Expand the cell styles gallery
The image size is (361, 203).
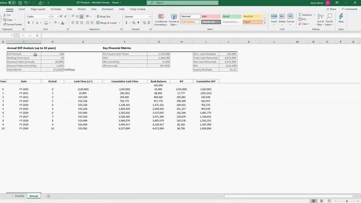tap(265, 23)
